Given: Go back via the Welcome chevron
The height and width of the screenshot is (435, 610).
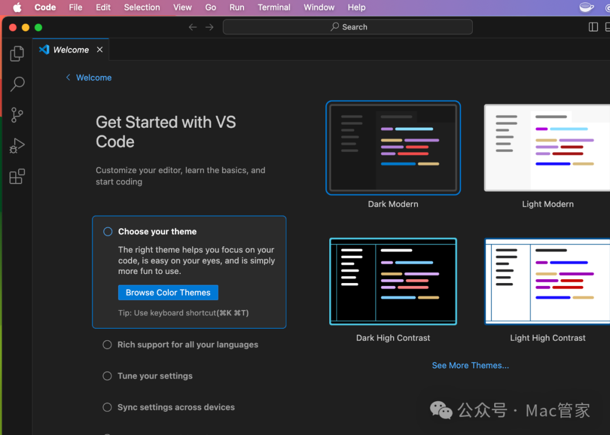Looking at the screenshot, I should click(68, 77).
